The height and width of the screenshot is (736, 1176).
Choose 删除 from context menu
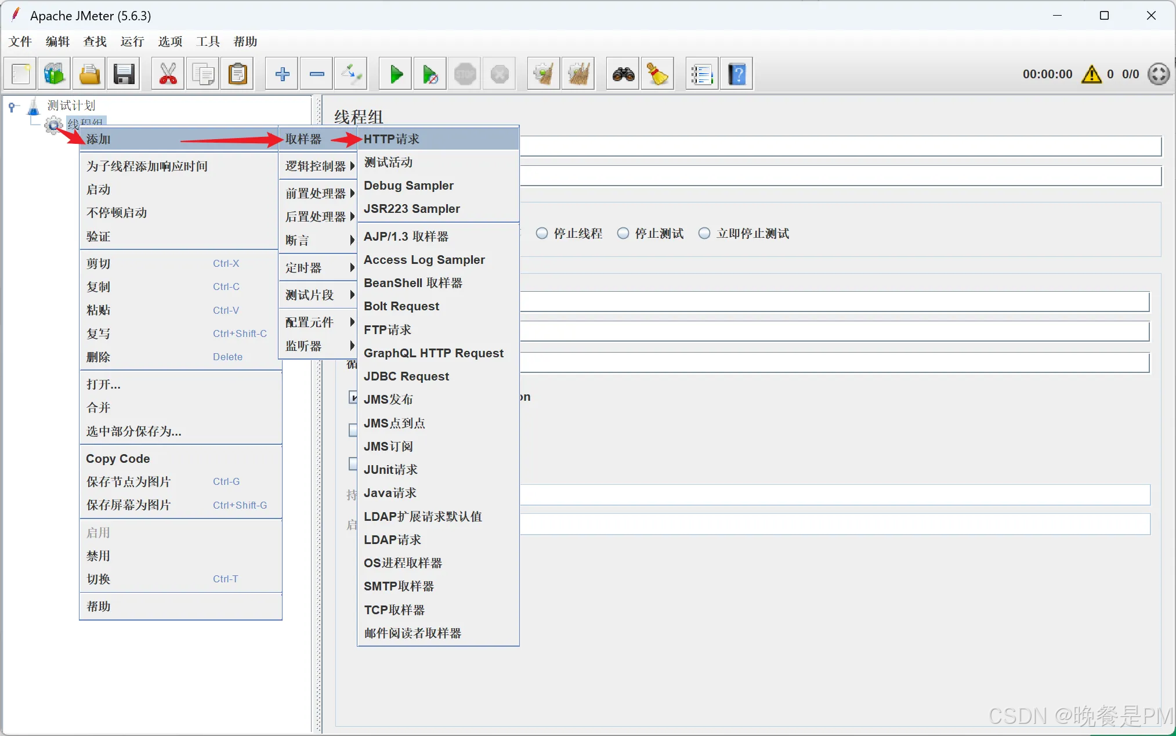tap(180, 357)
